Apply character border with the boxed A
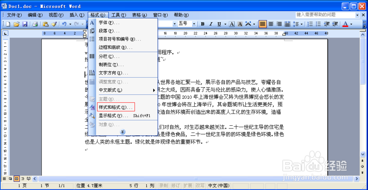Viewport: 368px width, 190px height. click(232, 24)
